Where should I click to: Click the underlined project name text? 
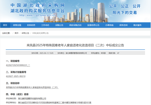pos(32,87)
